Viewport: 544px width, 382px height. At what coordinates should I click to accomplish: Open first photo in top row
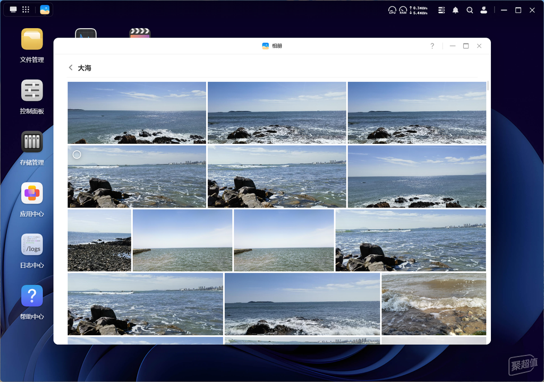(137, 112)
